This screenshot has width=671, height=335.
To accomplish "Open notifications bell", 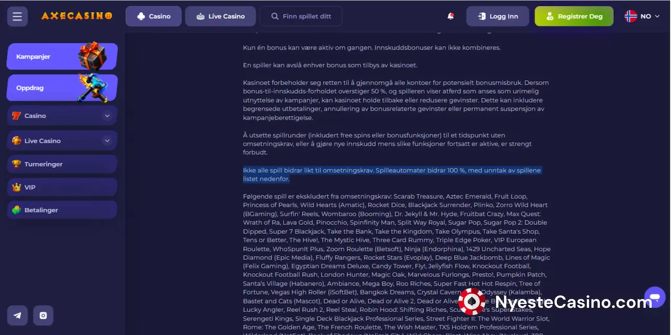I will (450, 16).
